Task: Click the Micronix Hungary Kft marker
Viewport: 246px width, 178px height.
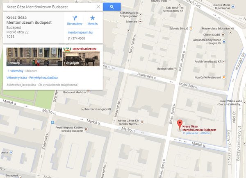Action: click(x=83, y=109)
